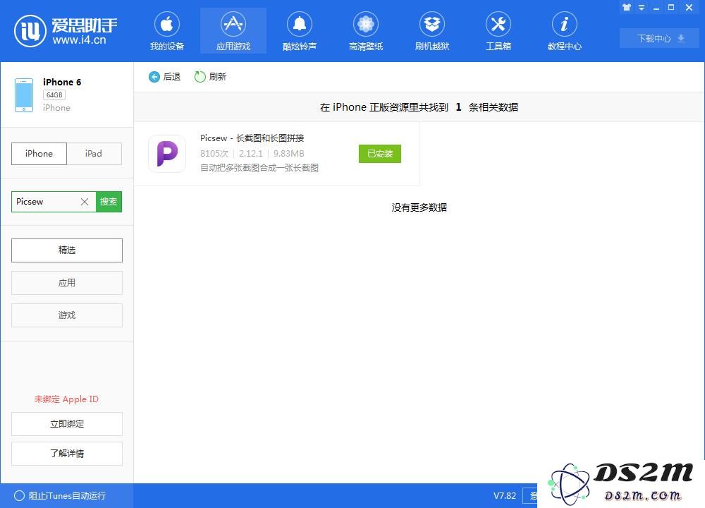
Task: Switch to the iPhone tab
Action: click(39, 153)
